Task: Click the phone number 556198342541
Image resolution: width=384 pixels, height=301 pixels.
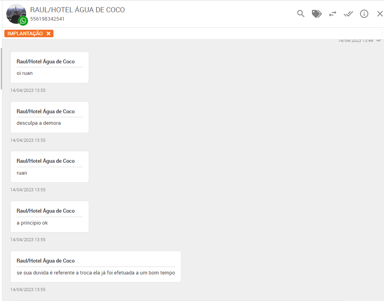Action: [x=47, y=19]
